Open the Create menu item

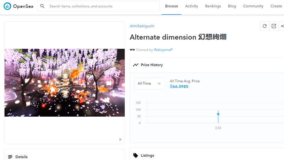click(276, 6)
